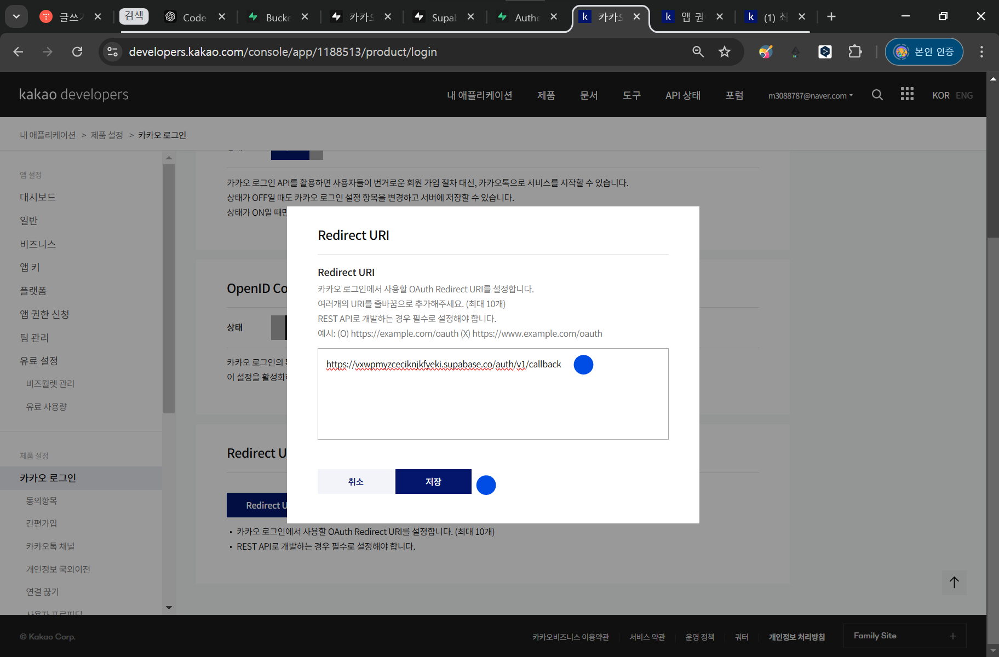
Task: Open the browser extensions puzzle icon
Action: tap(855, 51)
